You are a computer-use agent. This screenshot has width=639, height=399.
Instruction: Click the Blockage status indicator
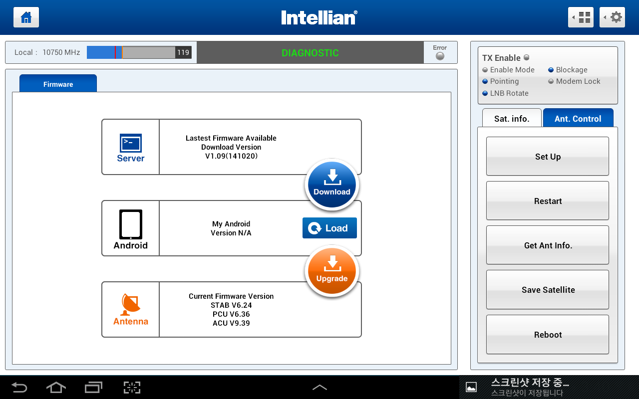(x=551, y=70)
